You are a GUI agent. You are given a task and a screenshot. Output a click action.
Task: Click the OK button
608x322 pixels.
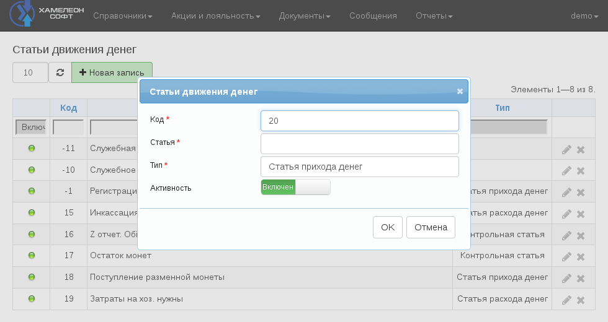(388, 227)
